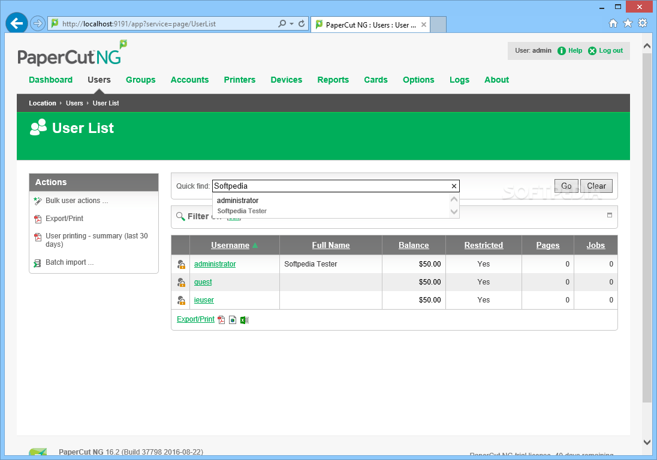657x460 pixels.
Task: Click the Help link
Action: coord(575,51)
